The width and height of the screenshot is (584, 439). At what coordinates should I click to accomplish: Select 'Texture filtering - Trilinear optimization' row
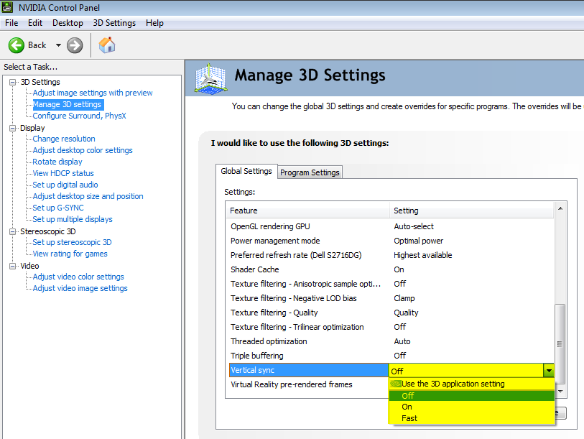click(x=390, y=327)
